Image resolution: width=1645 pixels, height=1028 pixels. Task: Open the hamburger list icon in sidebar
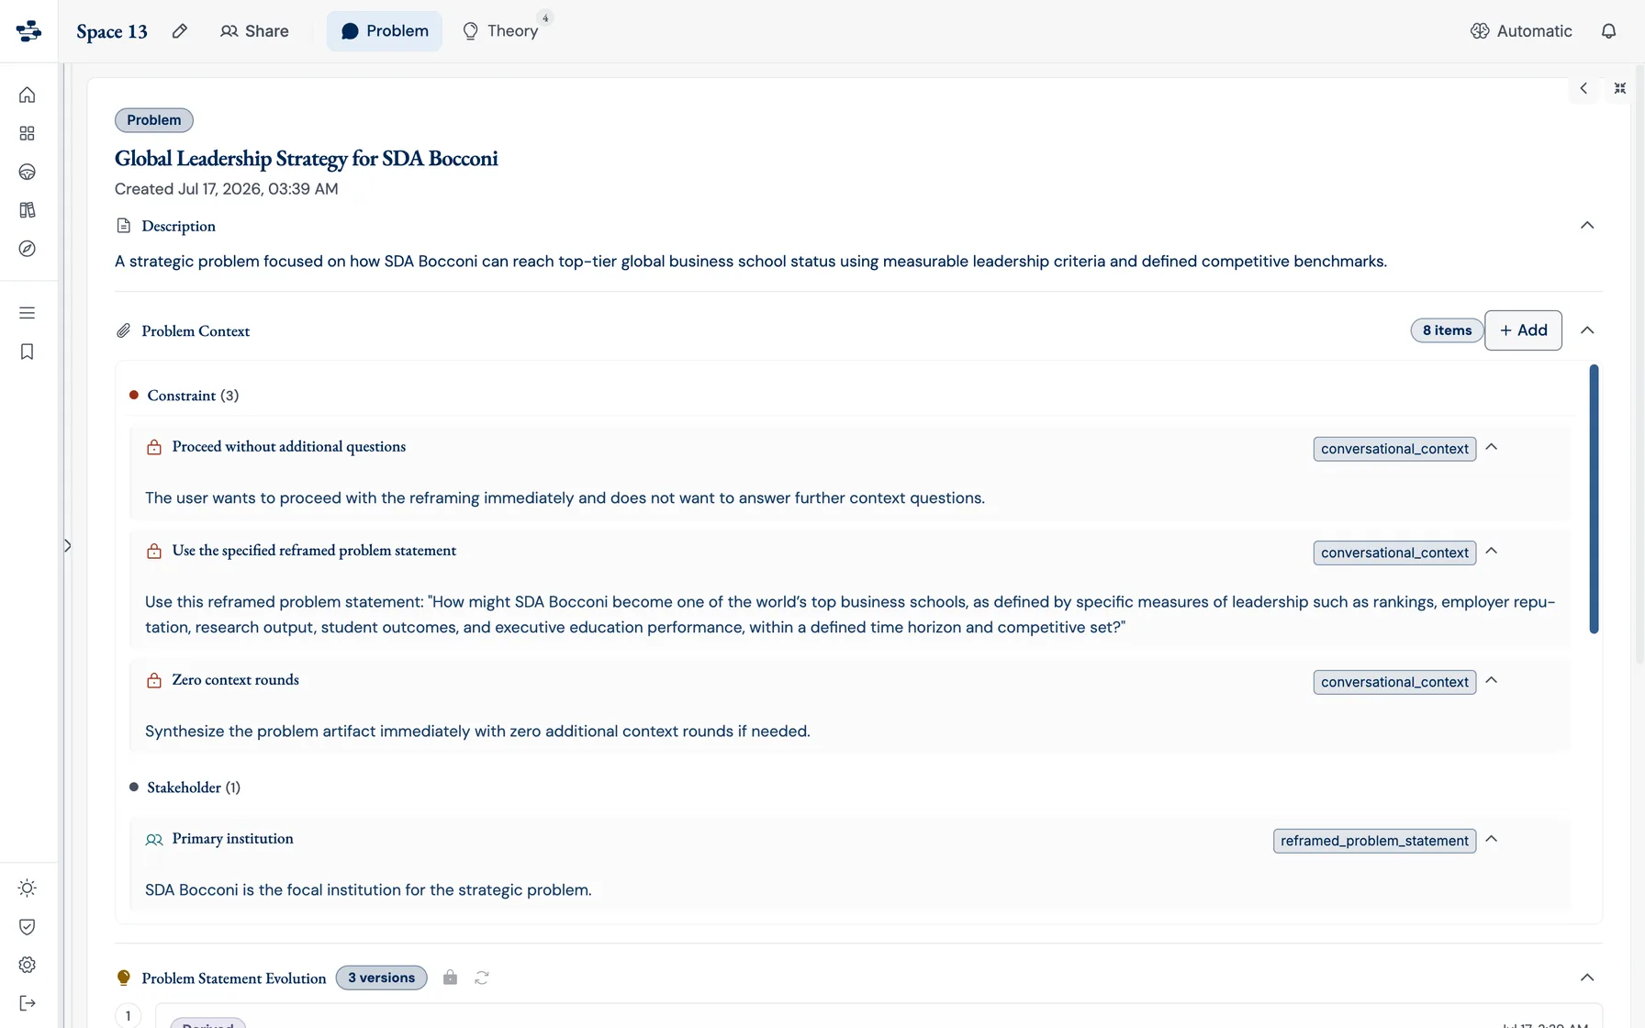click(x=28, y=313)
